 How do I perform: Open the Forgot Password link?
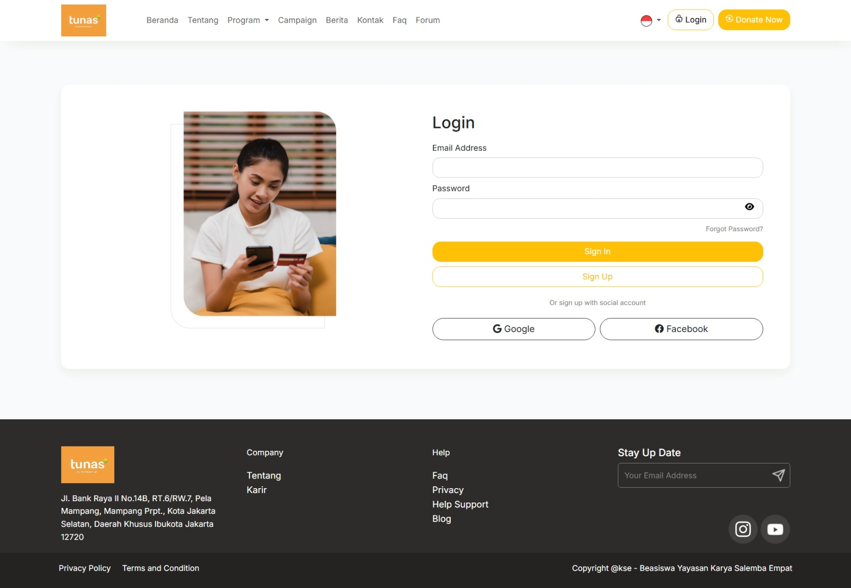(x=734, y=228)
